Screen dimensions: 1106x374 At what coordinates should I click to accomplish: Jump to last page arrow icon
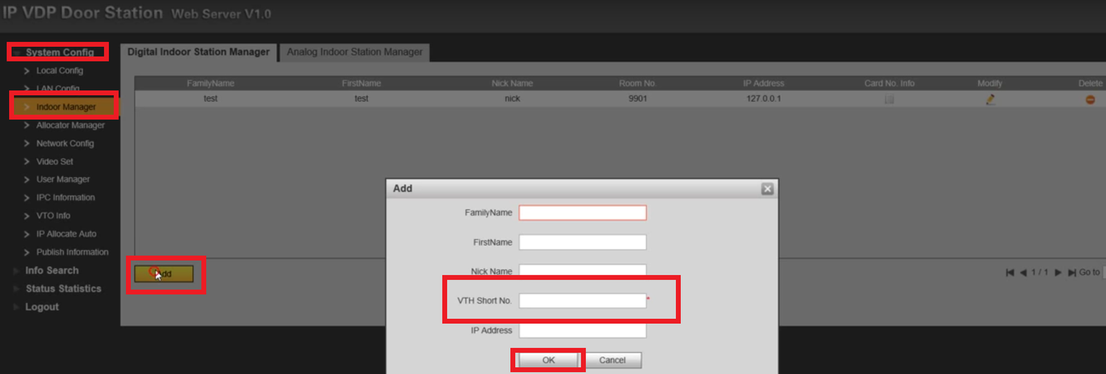click(x=1072, y=273)
